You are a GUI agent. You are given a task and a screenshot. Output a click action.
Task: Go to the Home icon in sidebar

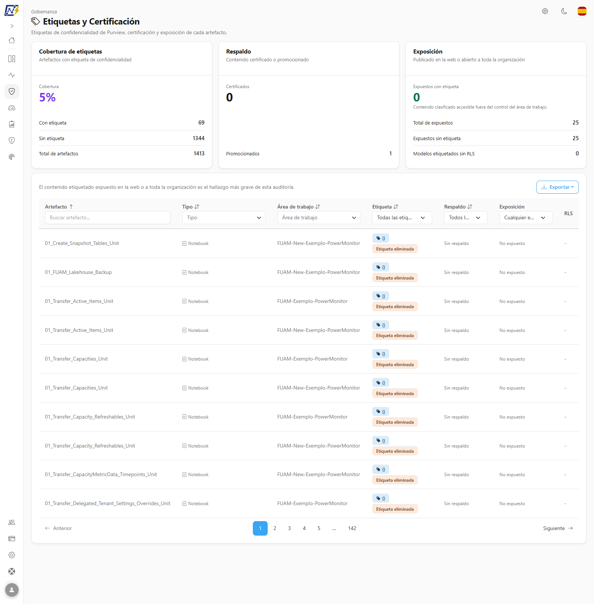tap(12, 40)
